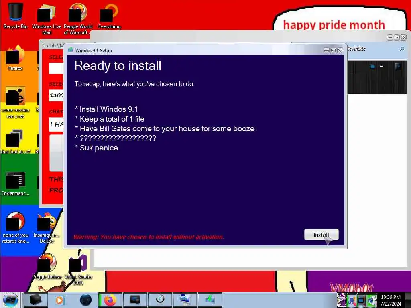Click the red install-without-activation warning text
This screenshot has height=308, width=411.
[149, 237]
